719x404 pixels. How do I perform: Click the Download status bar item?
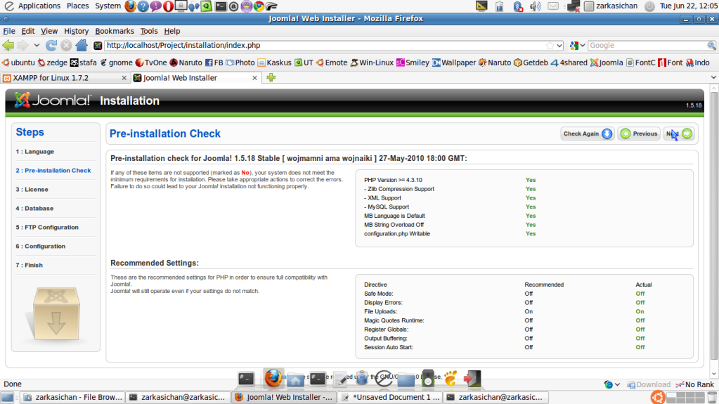tap(649, 384)
